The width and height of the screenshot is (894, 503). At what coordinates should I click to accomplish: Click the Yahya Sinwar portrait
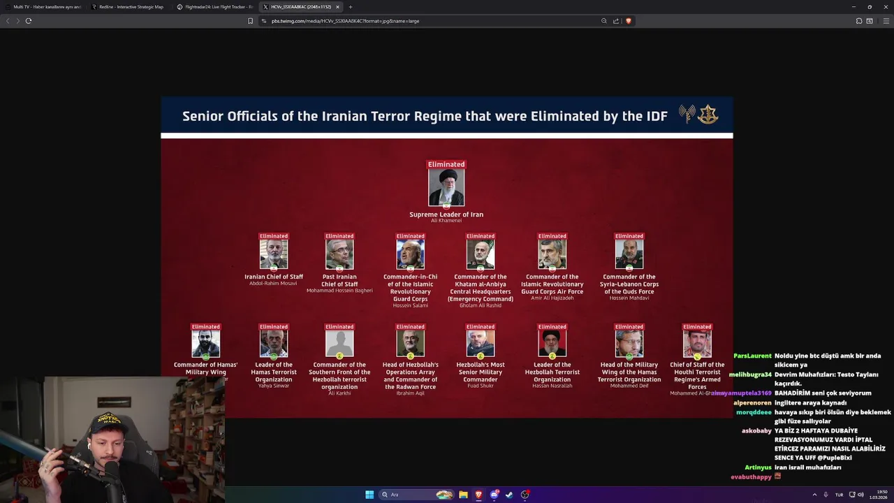[x=274, y=344]
